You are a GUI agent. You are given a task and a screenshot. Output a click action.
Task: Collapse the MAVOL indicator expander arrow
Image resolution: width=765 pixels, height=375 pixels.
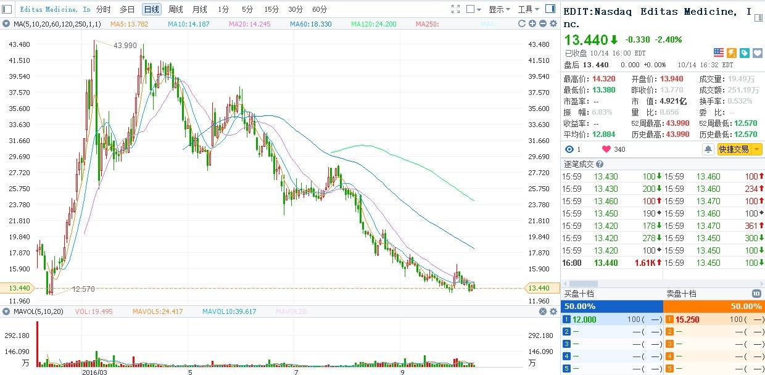click(x=6, y=311)
